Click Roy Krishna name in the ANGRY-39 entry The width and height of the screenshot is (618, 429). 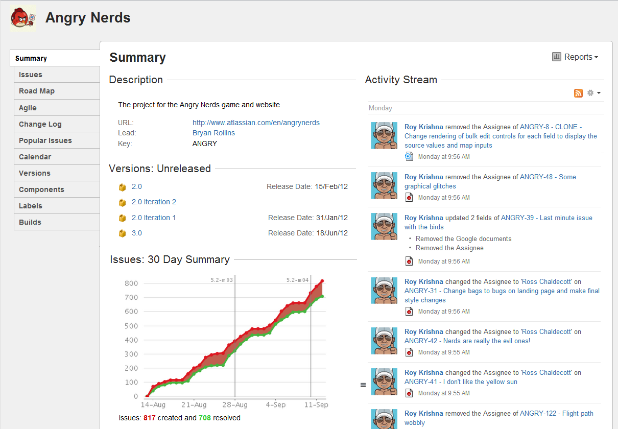(424, 218)
